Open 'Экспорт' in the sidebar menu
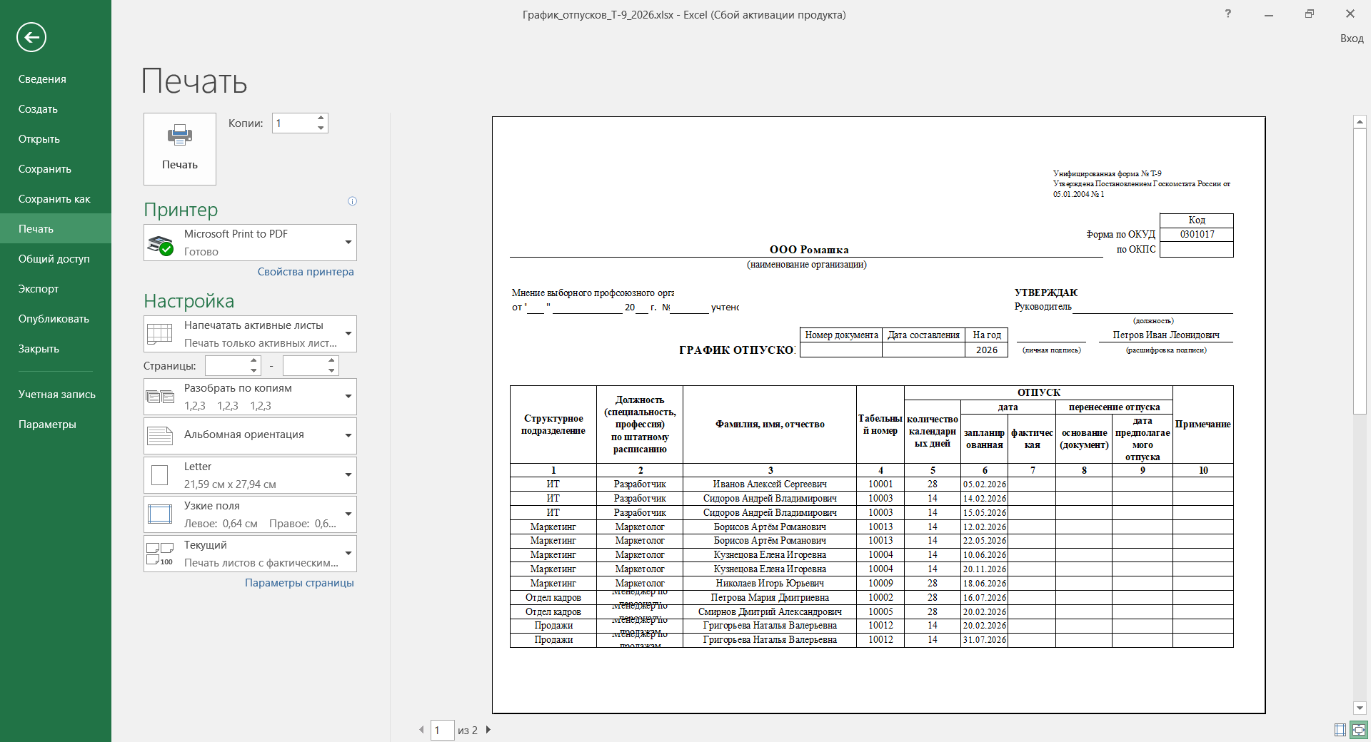This screenshot has height=742, width=1371. point(39,289)
